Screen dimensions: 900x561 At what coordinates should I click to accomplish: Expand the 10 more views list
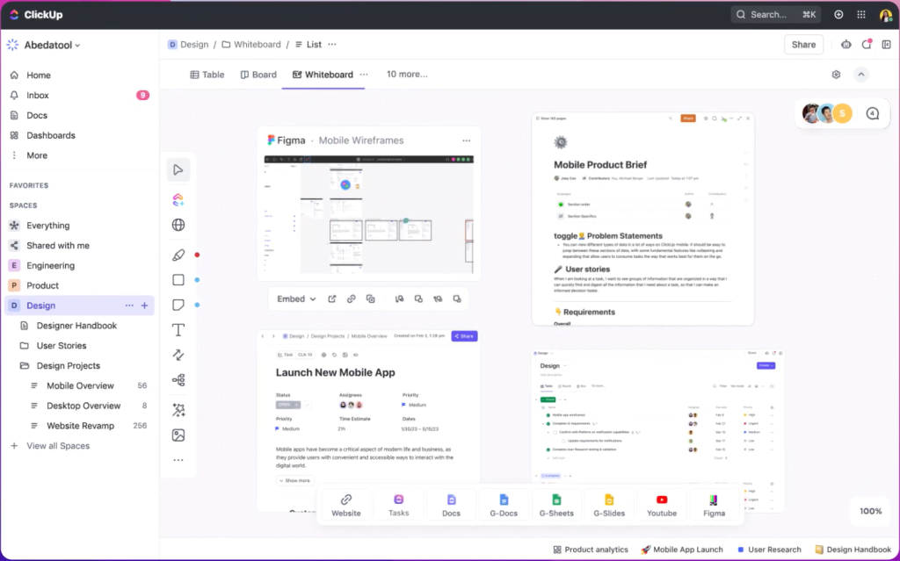click(407, 75)
